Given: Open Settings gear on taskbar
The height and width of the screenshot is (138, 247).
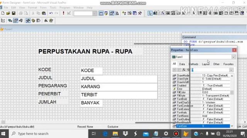Looking at the screenshot, I should pyautogui.click(x=166, y=134).
